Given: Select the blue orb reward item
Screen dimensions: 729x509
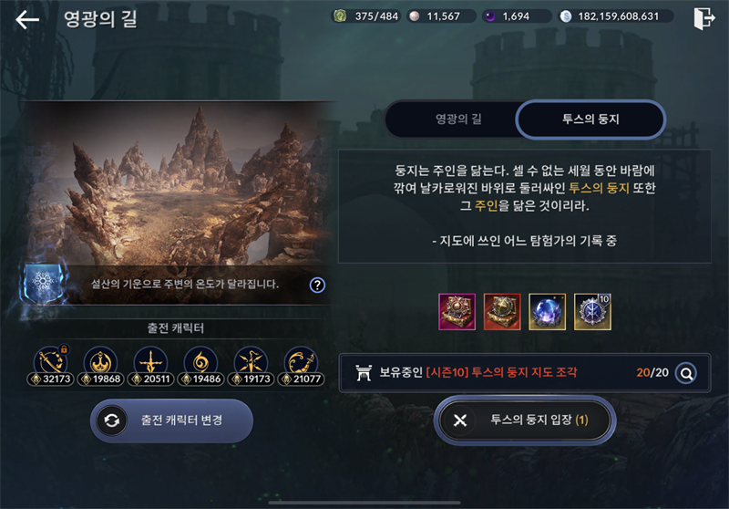Looking at the screenshot, I should 548,312.
